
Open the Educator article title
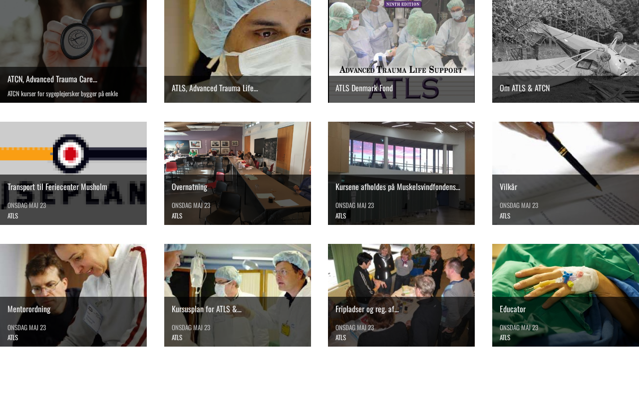pyautogui.click(x=513, y=309)
